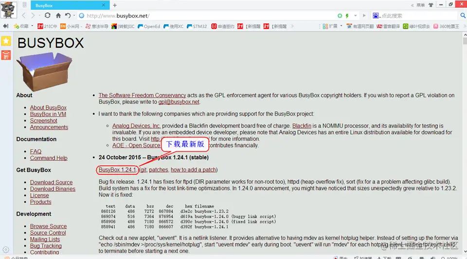Open the 收藏 favorites menu
This screenshot has height=259, width=467.
[x=23, y=26]
